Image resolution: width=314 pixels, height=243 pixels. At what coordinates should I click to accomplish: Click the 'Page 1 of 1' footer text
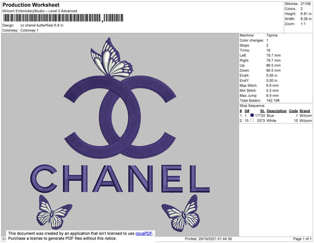[x=302, y=239]
